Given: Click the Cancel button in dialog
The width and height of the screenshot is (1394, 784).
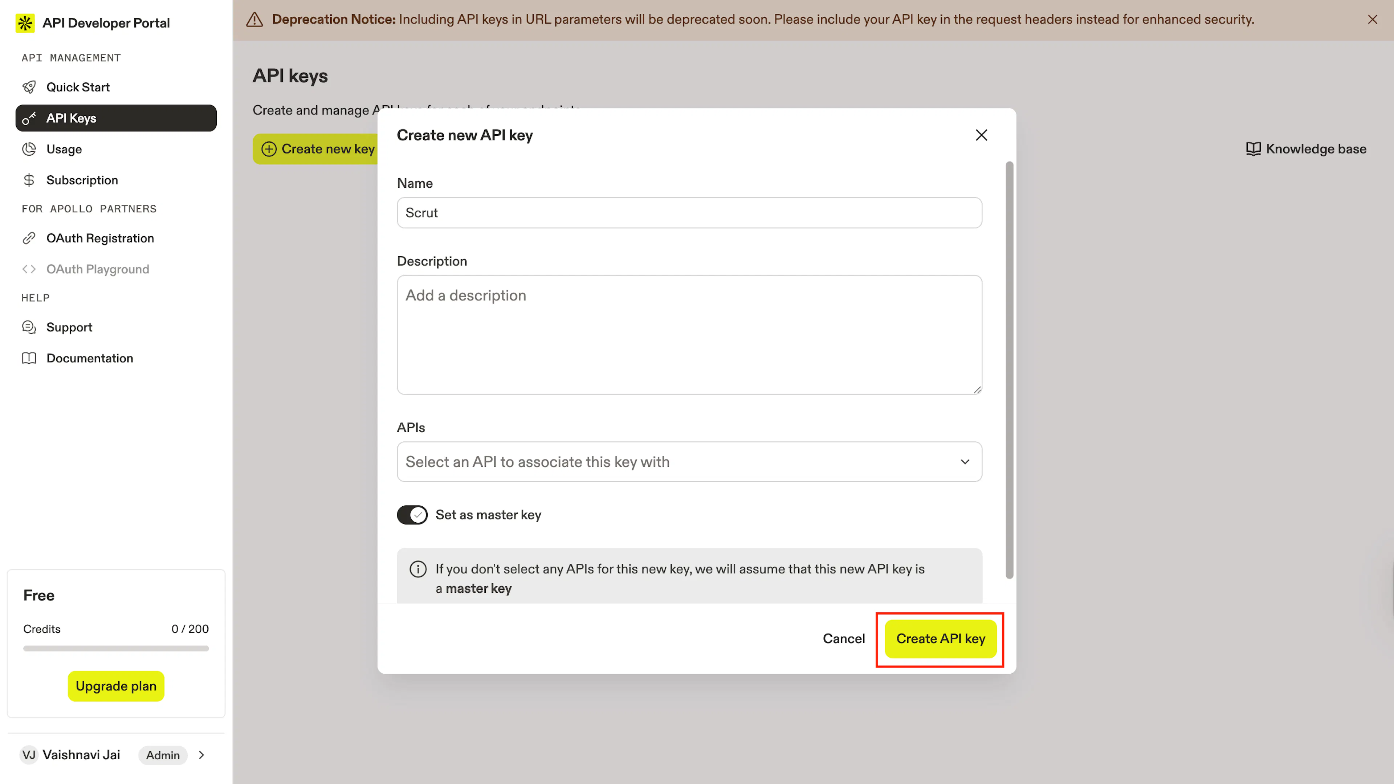Looking at the screenshot, I should [844, 638].
